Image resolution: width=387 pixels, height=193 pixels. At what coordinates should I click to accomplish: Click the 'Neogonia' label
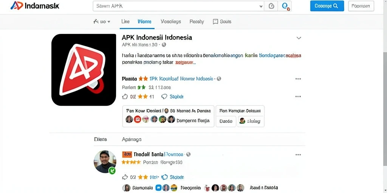(x=191, y=188)
